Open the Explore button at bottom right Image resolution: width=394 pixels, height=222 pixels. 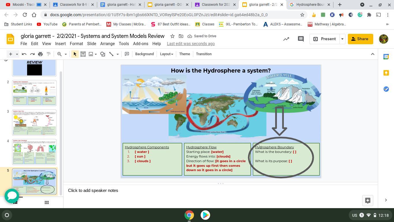point(367,200)
